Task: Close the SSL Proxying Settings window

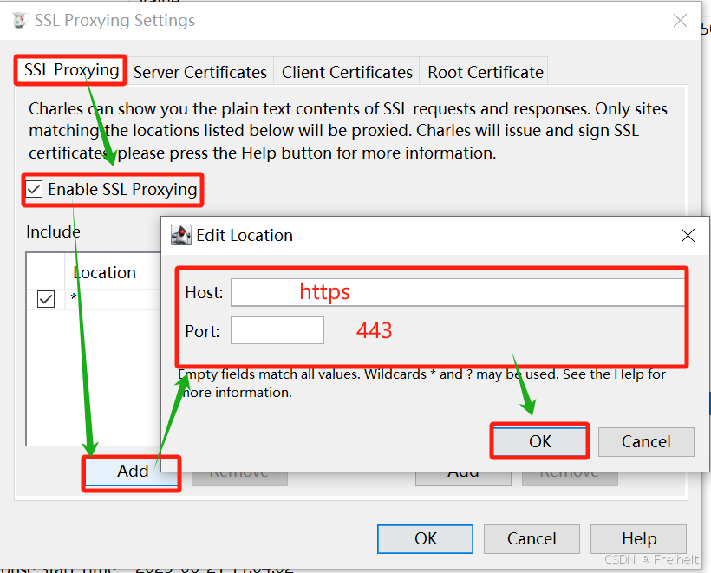Action: click(x=680, y=21)
